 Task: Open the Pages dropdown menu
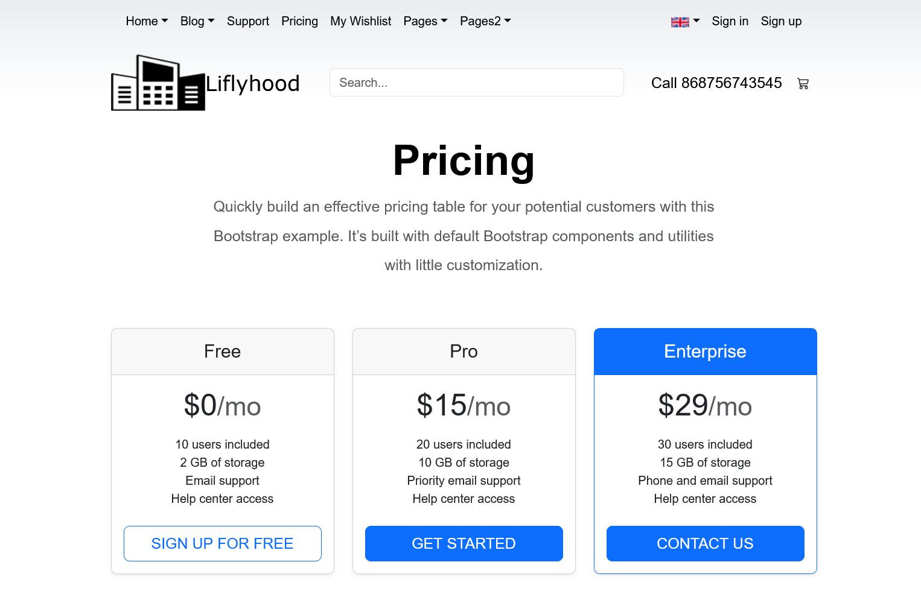tap(425, 21)
